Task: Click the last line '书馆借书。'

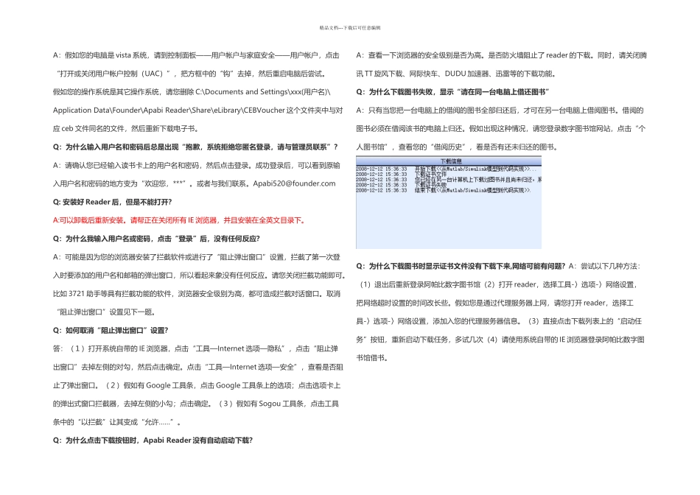Action: pos(372,357)
